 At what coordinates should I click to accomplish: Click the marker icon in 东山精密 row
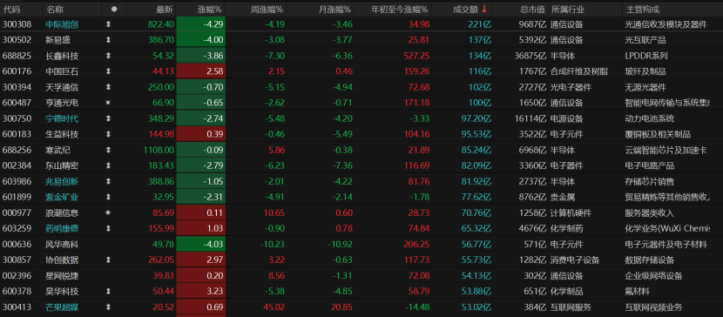click(x=108, y=165)
